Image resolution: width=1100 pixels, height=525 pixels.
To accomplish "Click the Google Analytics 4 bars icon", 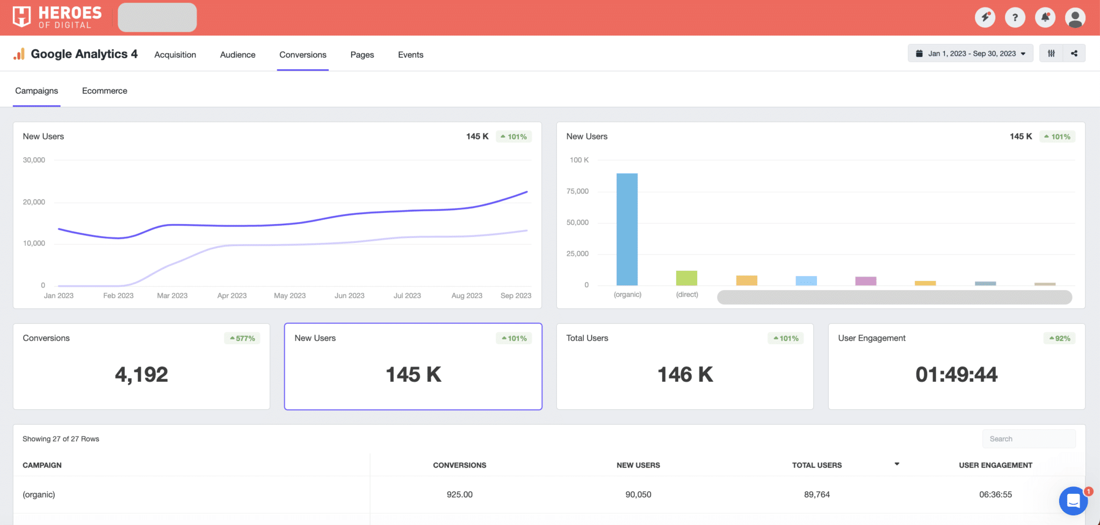I will [19, 54].
